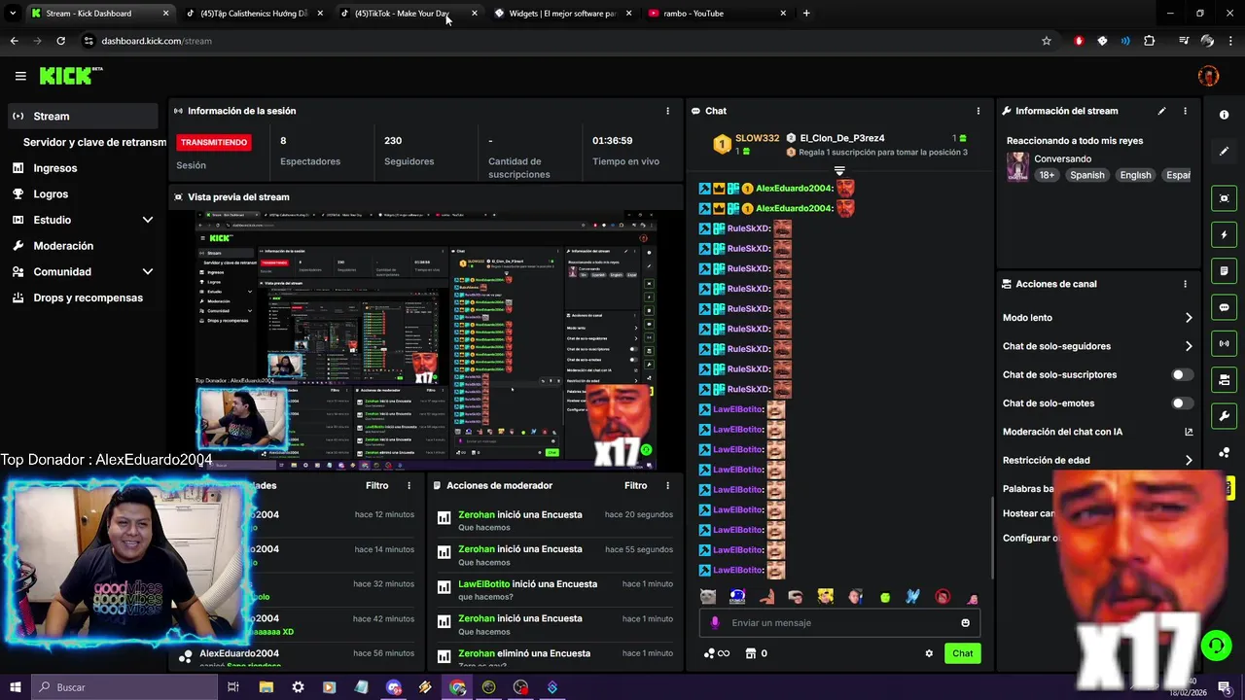Click the wrench icon in right toolbar
This screenshot has height=700, width=1245.
pos(1224,416)
